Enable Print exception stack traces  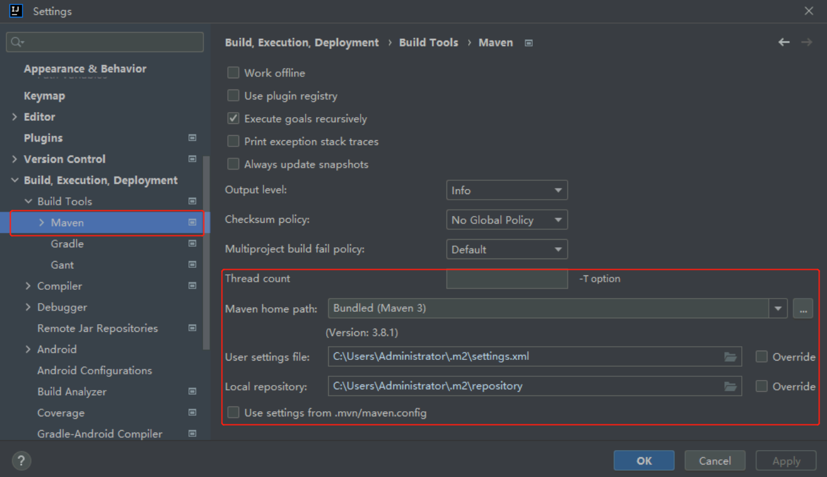pyautogui.click(x=234, y=141)
